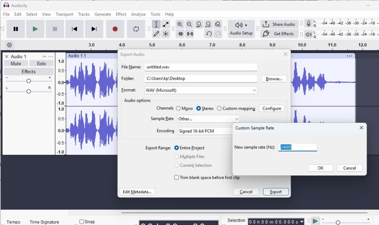Image resolution: width=379 pixels, height=225 pixels.
Task: Click Trim audio outside selection icon
Action: pos(180,34)
